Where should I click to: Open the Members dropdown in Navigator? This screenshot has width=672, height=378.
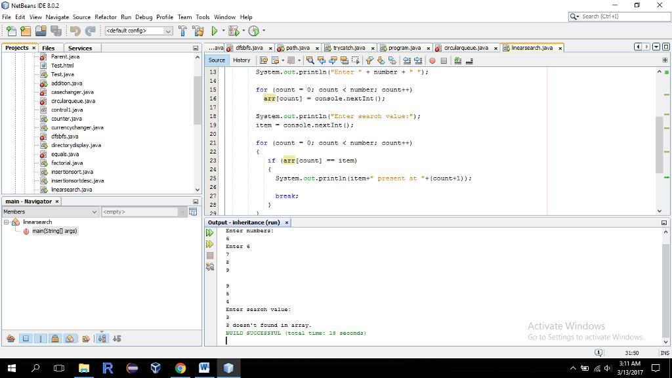50,212
